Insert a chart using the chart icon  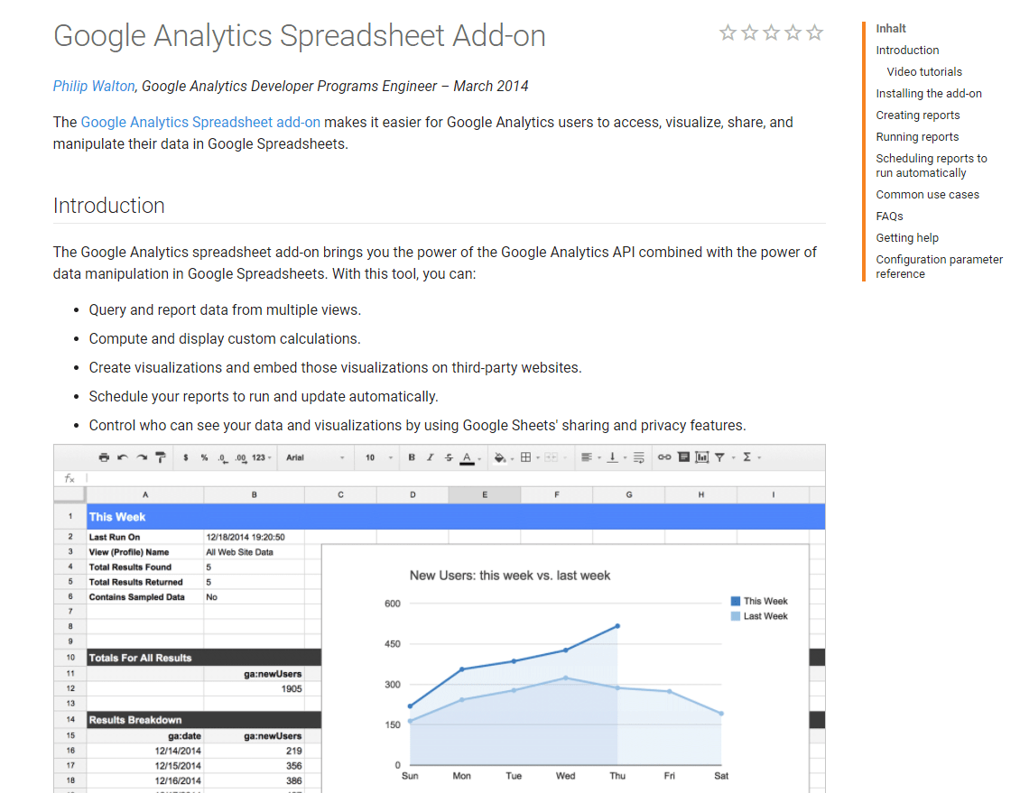tap(701, 457)
